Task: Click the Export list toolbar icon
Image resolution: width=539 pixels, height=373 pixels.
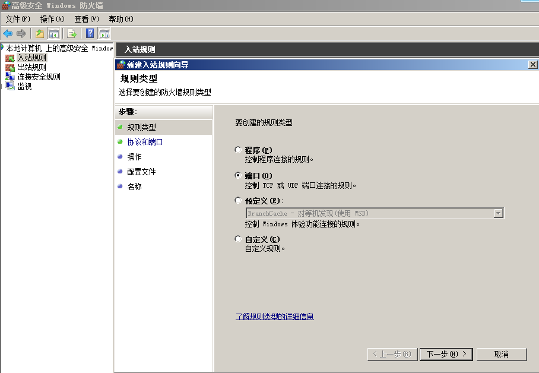Action: click(x=71, y=33)
